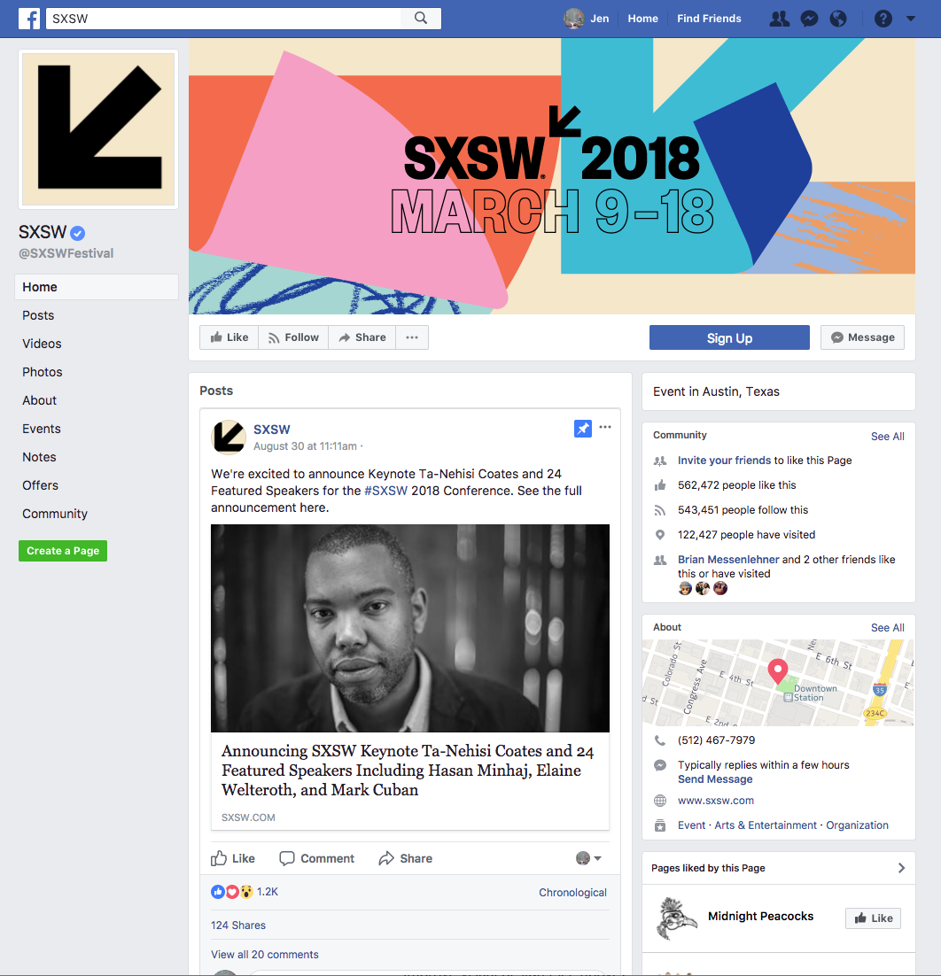The width and height of the screenshot is (941, 976).
Task: Open the Austin map thumbnail
Action: (779, 682)
